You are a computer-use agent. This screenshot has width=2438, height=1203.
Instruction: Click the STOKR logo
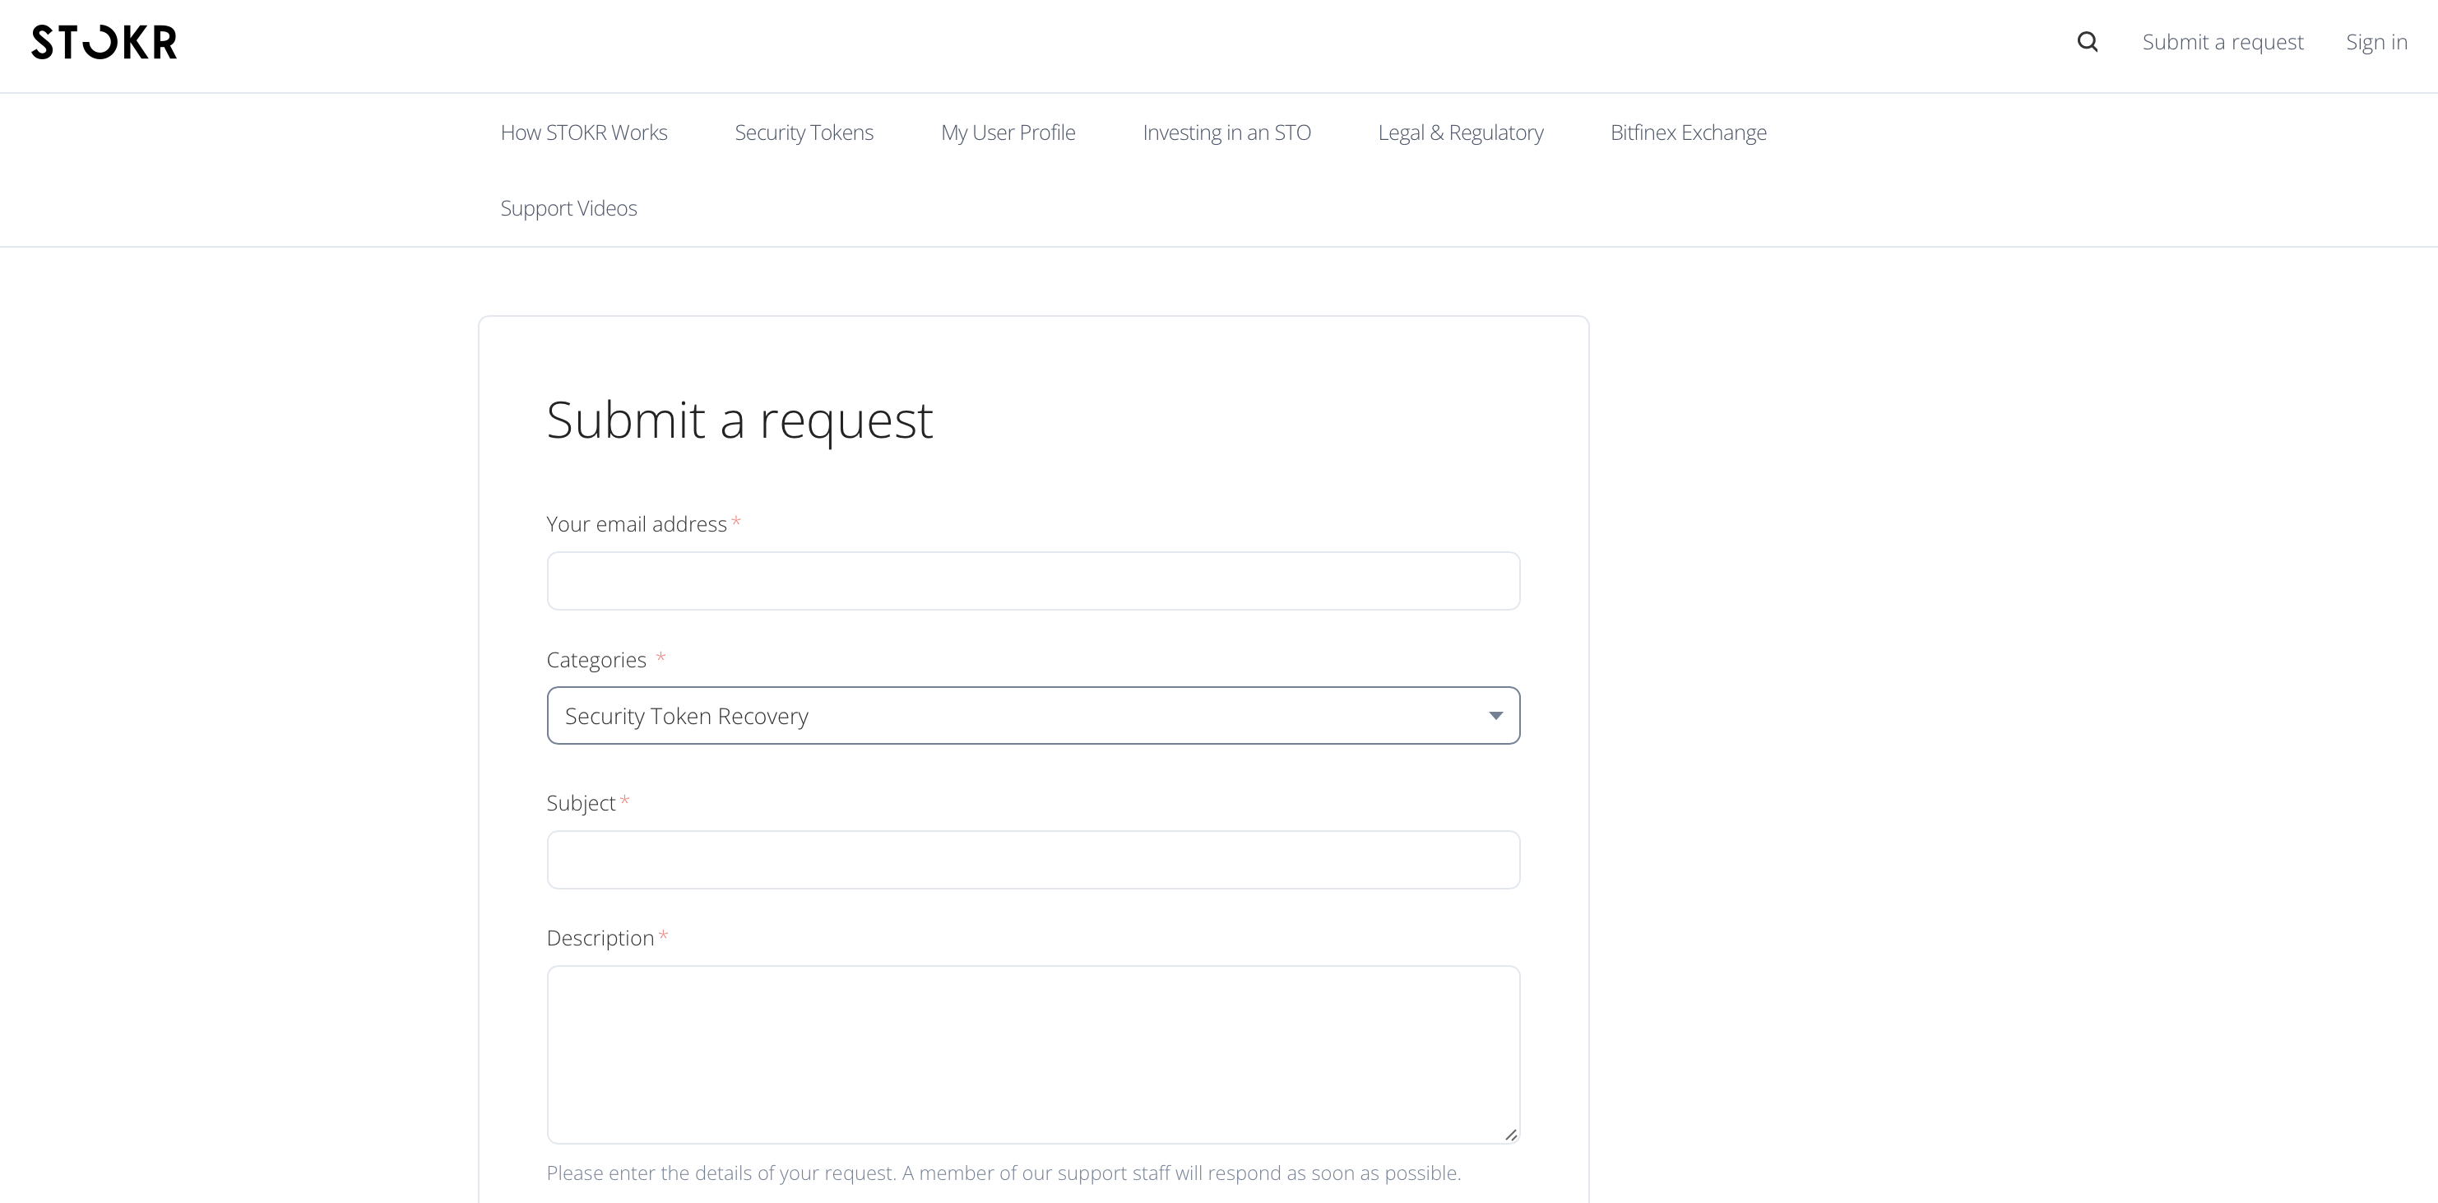click(x=104, y=43)
